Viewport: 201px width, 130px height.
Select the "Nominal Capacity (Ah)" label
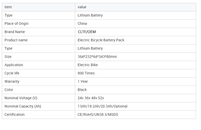point(23,106)
